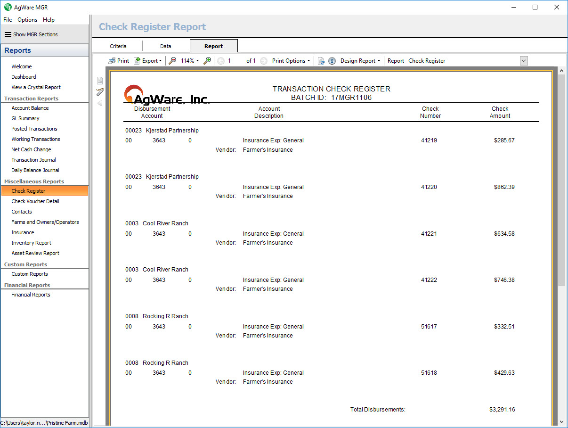
Task: Click the blue information icon in toolbar
Action: pos(332,61)
